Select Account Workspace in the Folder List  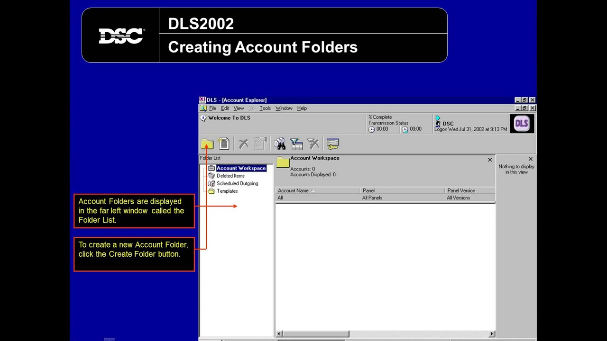(241, 168)
